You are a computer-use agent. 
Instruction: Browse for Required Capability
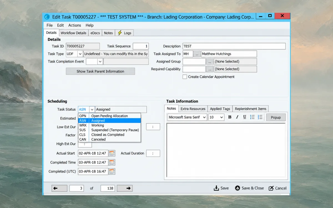tap(210, 69)
